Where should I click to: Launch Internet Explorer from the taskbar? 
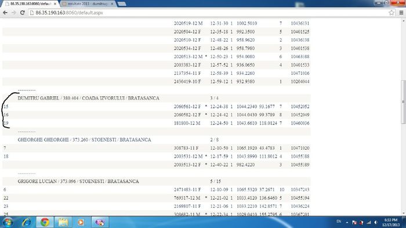click(x=27, y=222)
